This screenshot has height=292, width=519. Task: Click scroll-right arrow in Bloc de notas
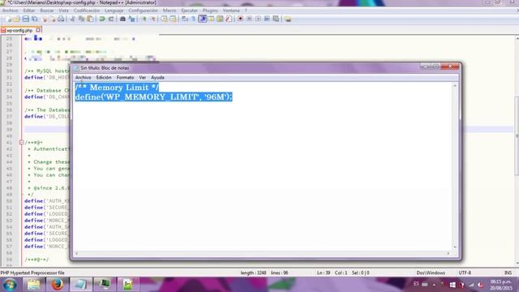pos(448,253)
